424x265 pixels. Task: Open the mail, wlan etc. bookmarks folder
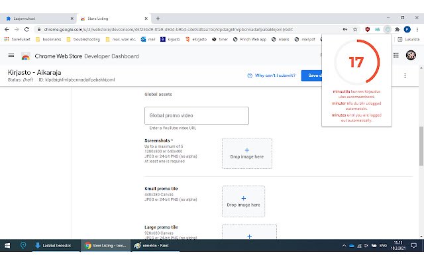121,39
